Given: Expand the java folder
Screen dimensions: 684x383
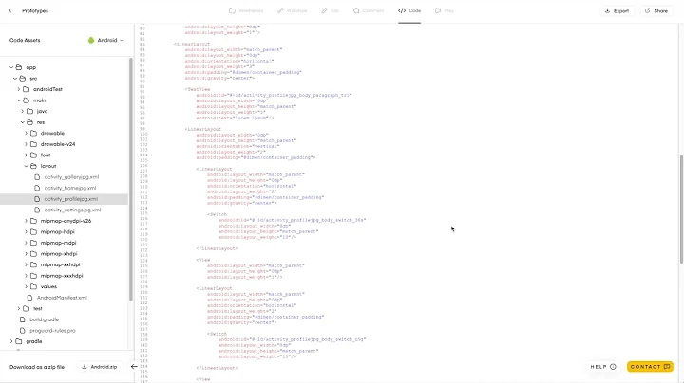Looking at the screenshot, I should [22, 111].
